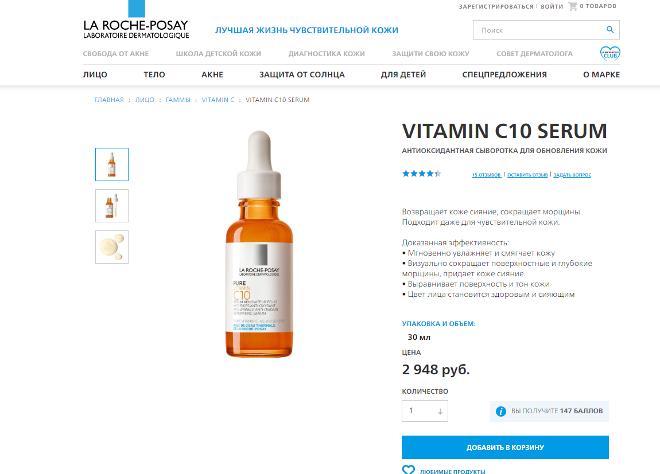
Task: Select the bottle with pipette thumbnail
Action: click(x=112, y=206)
